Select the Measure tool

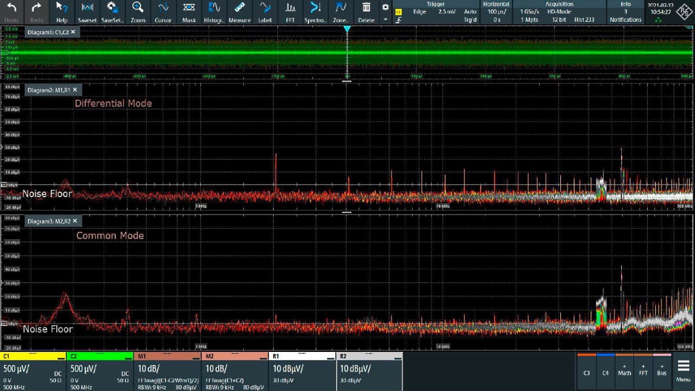point(239,12)
